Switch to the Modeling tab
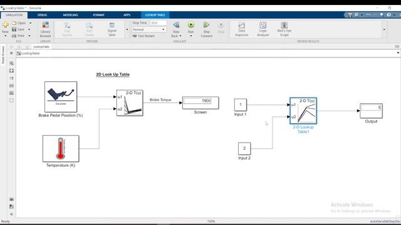 pos(71,15)
